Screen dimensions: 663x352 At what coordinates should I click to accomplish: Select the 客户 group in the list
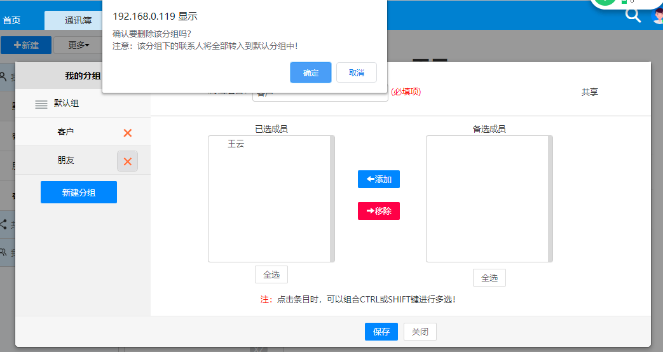coord(66,132)
